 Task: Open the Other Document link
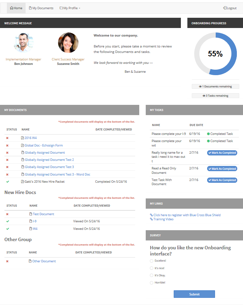(44, 261)
